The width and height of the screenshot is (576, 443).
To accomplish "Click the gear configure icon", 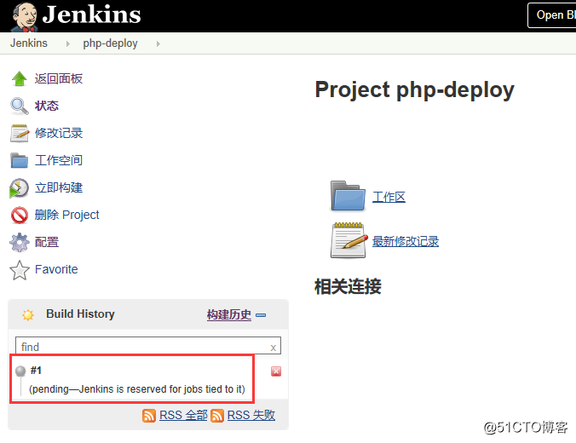I will [x=19, y=243].
